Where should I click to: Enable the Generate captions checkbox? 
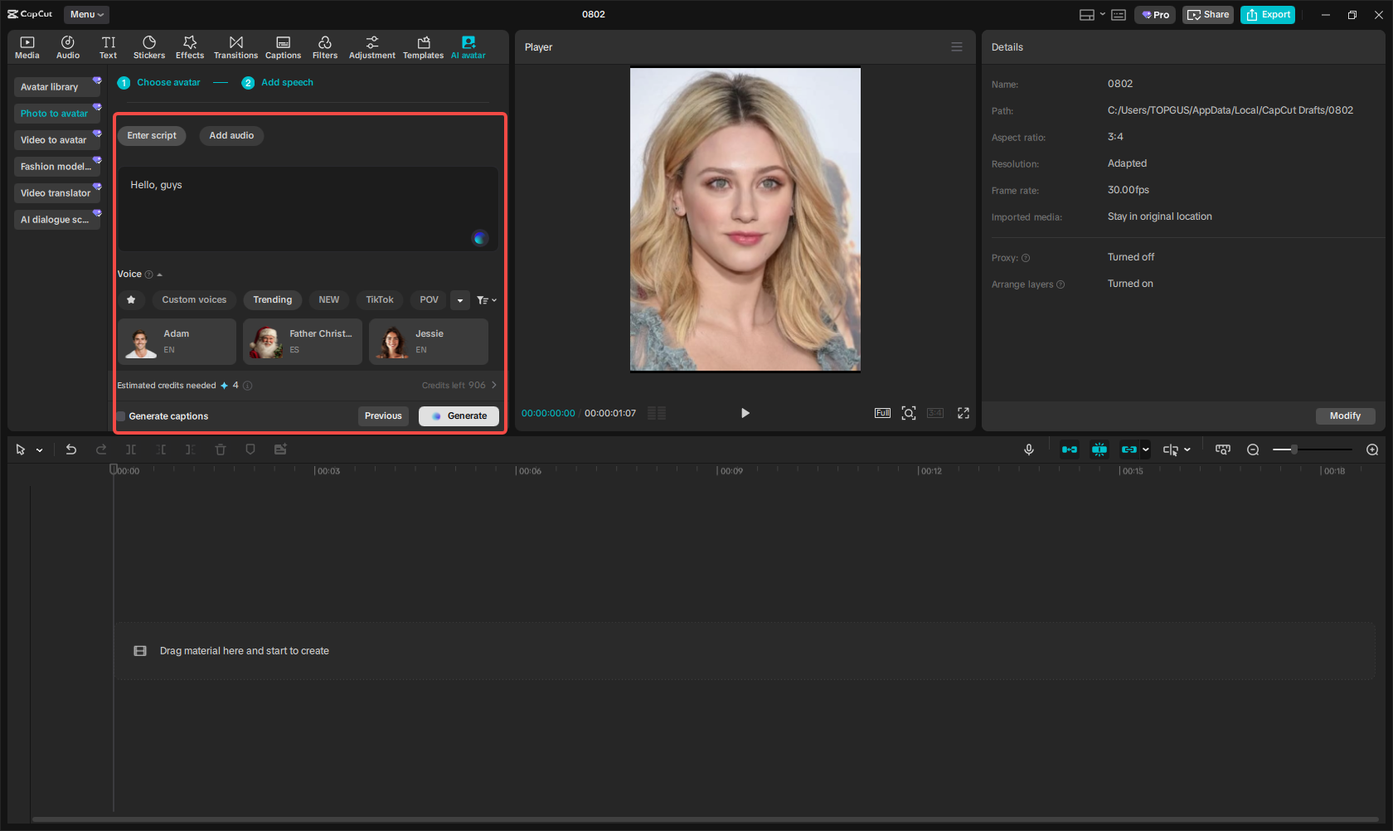[x=120, y=415]
